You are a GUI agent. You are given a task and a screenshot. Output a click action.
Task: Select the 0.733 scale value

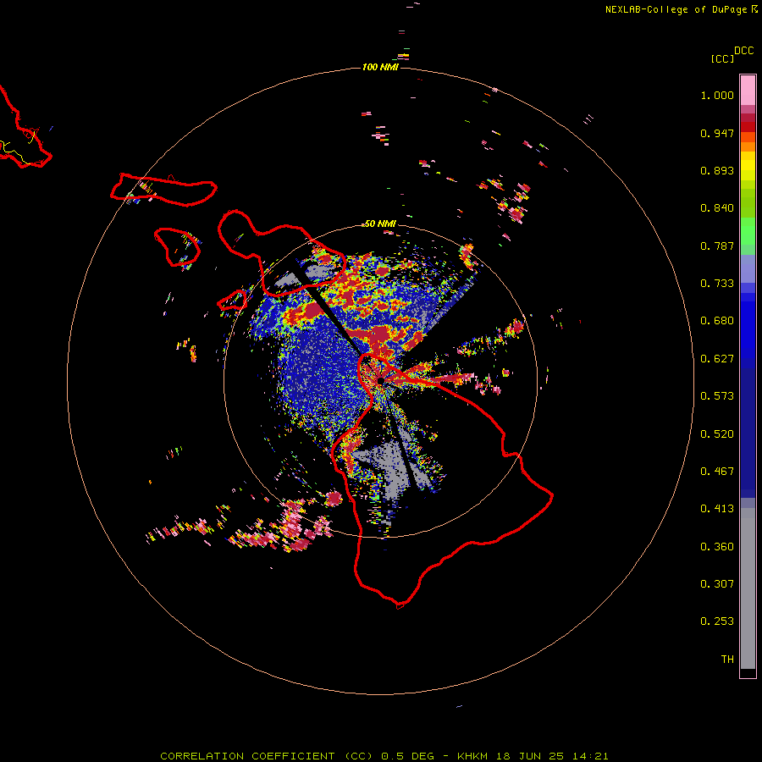point(717,284)
